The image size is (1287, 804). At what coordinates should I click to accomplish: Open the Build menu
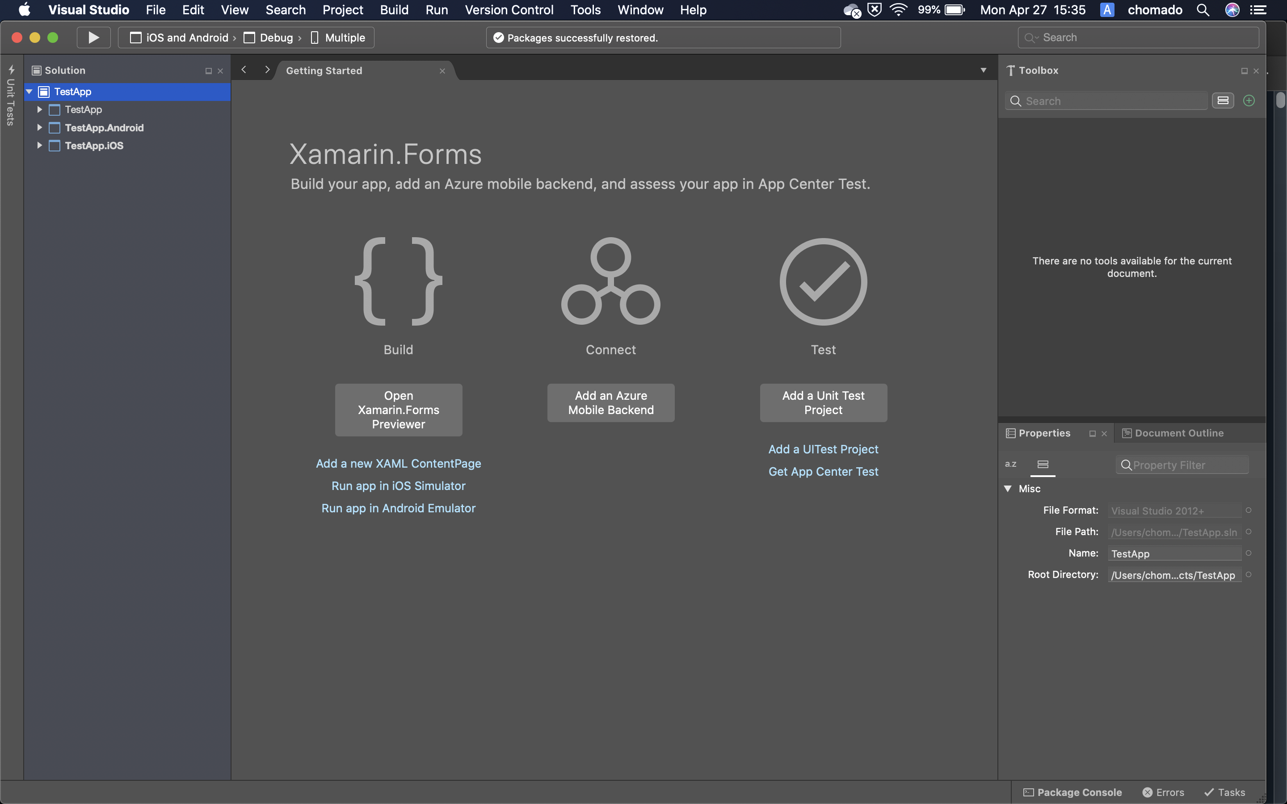click(394, 9)
